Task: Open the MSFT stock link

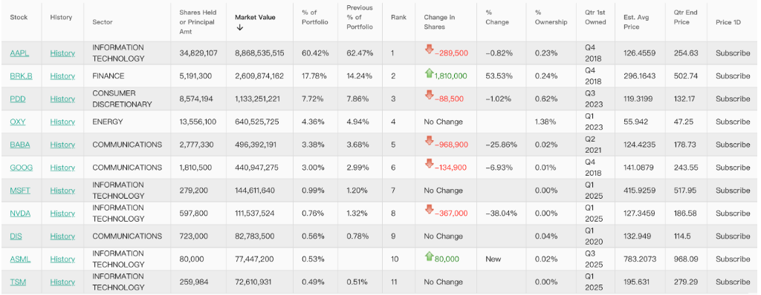Action: [20, 190]
